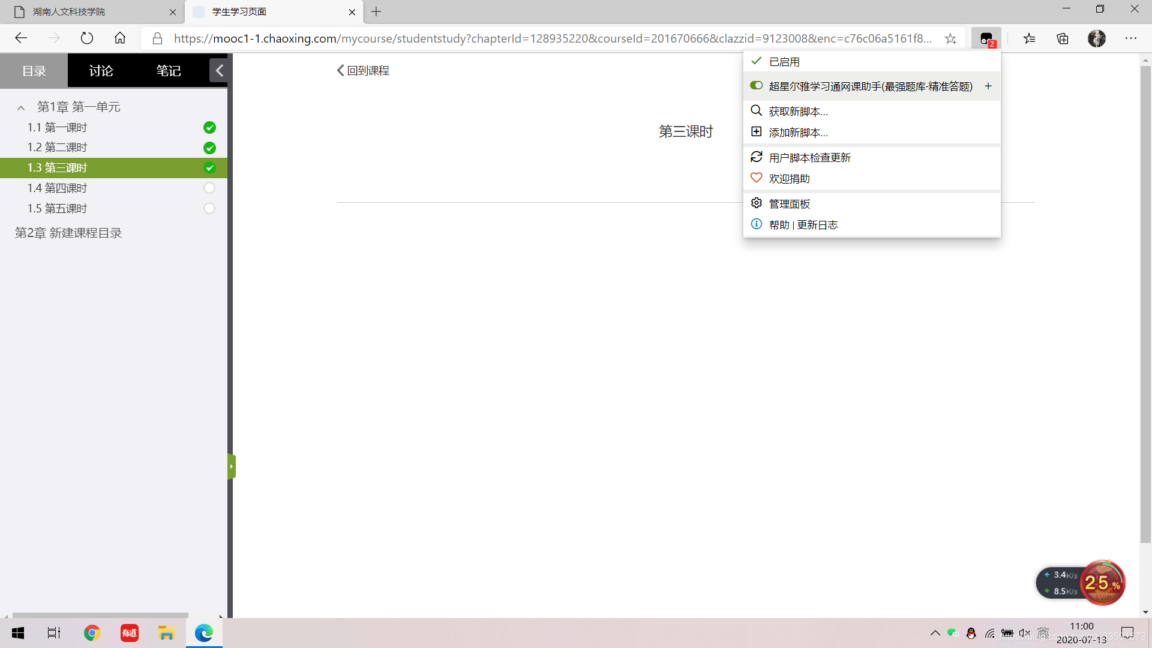Click completed checkmark for 1.3 第三课时

tap(209, 167)
